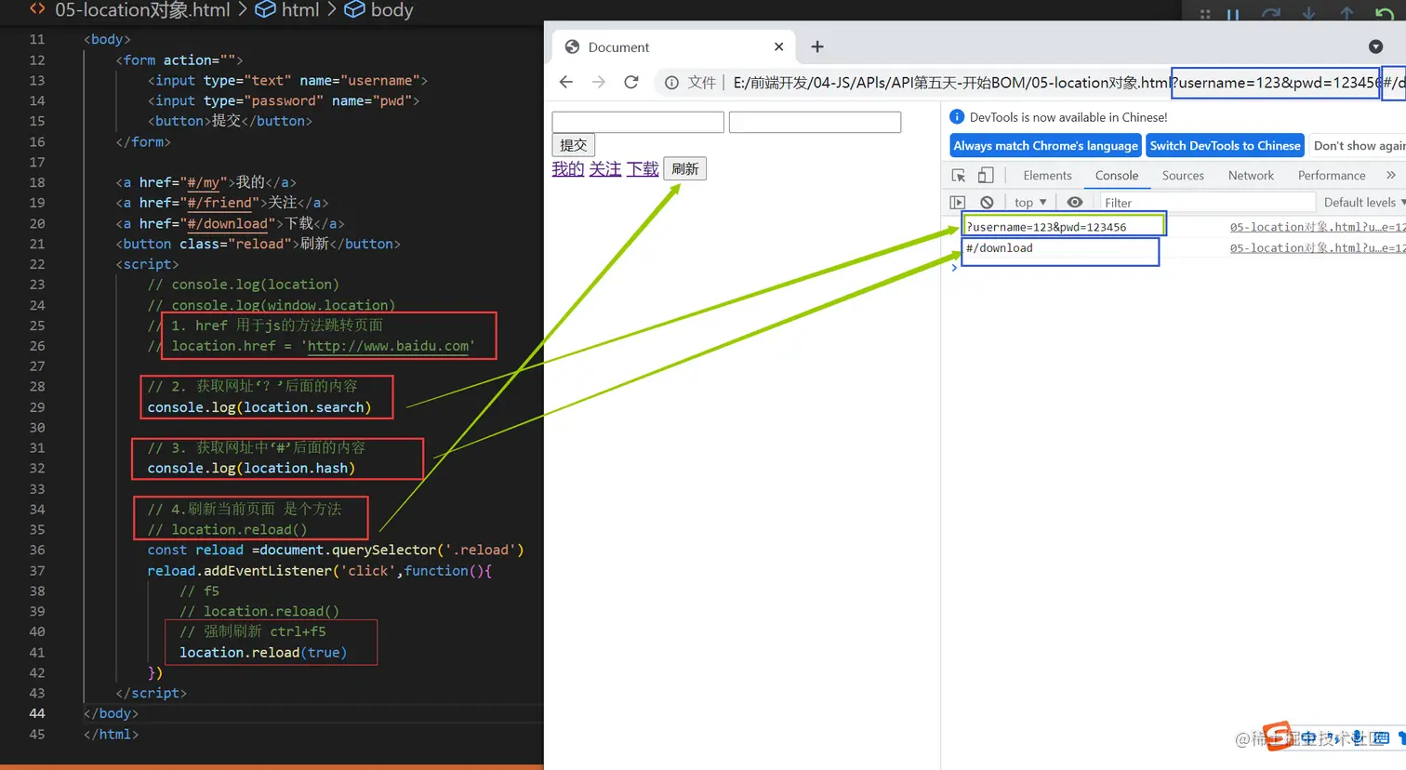Click the Step Over debug arrow
Screen dimensions: 1406x770
pos(1271,14)
